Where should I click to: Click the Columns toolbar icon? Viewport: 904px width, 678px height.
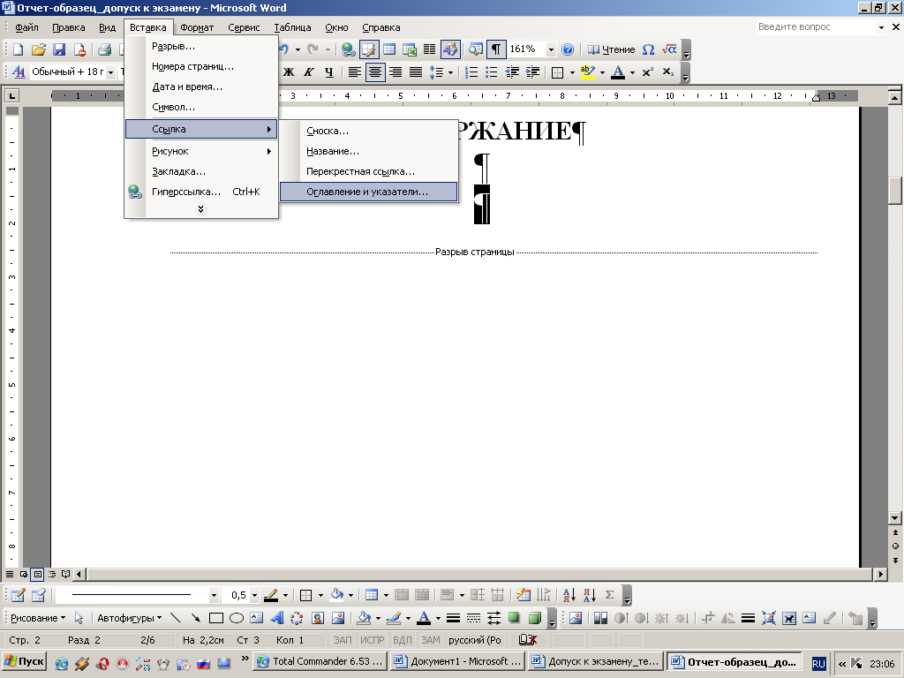click(x=430, y=49)
